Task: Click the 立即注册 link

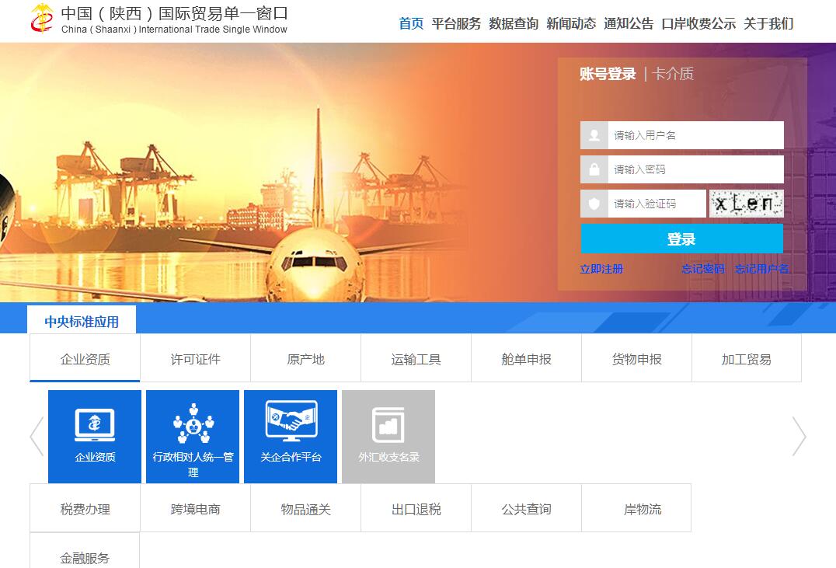Action: [x=601, y=269]
